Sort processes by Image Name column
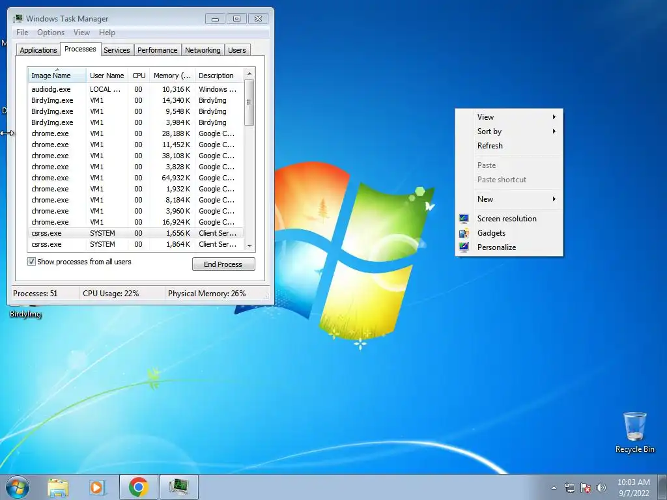 [57, 76]
